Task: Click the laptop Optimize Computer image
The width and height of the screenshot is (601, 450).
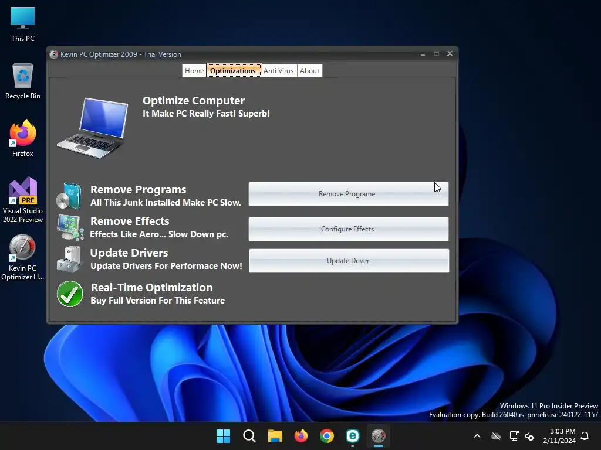Action: (x=93, y=128)
